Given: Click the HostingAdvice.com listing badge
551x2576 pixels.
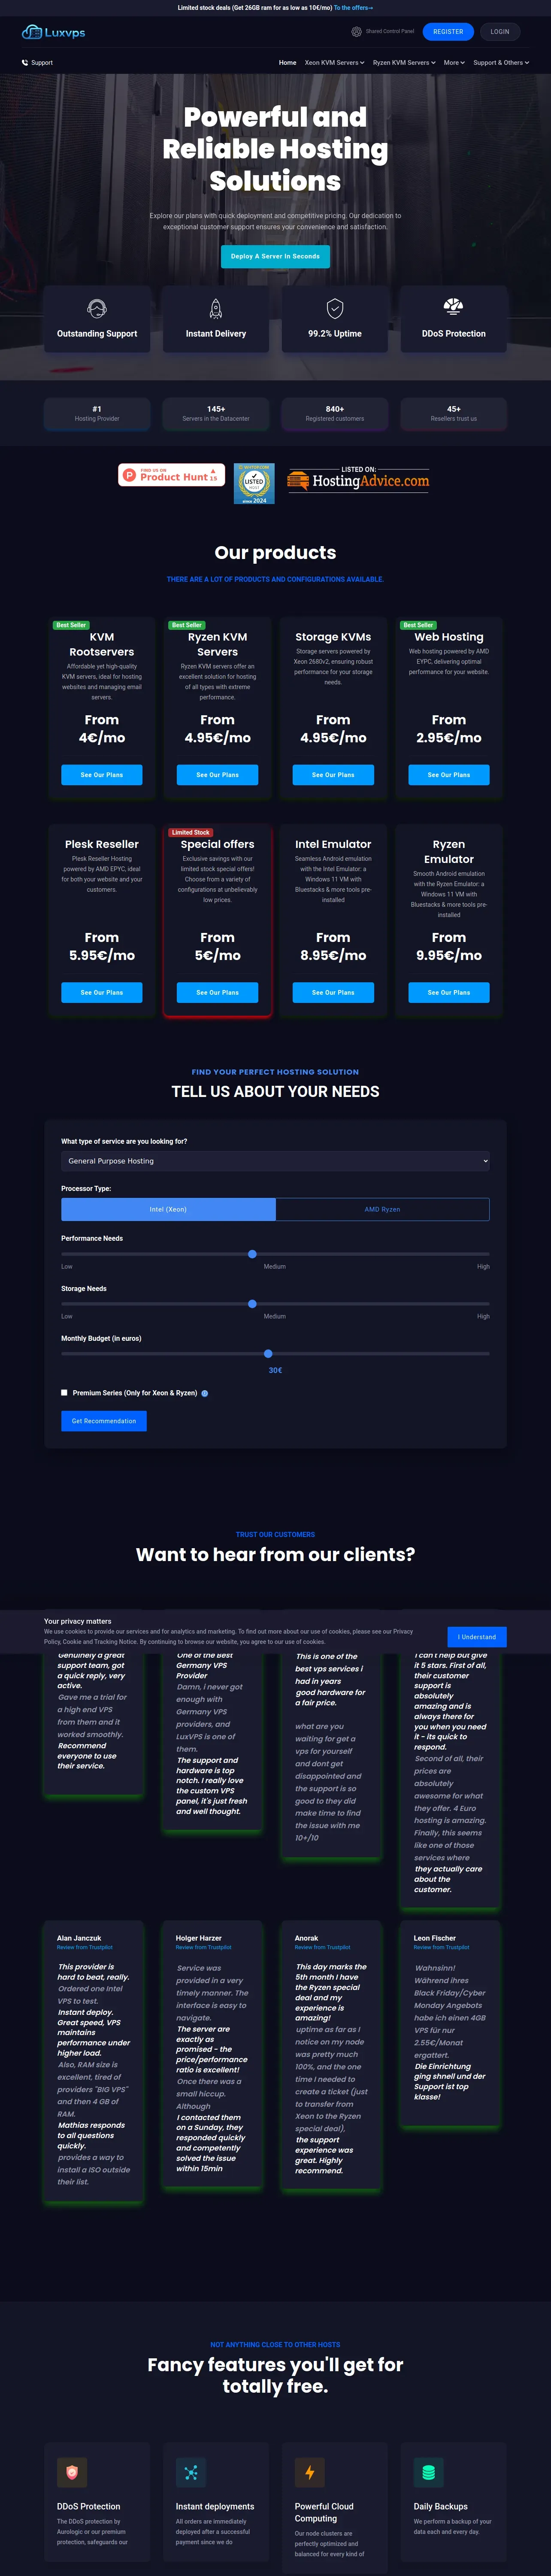Looking at the screenshot, I should (358, 479).
